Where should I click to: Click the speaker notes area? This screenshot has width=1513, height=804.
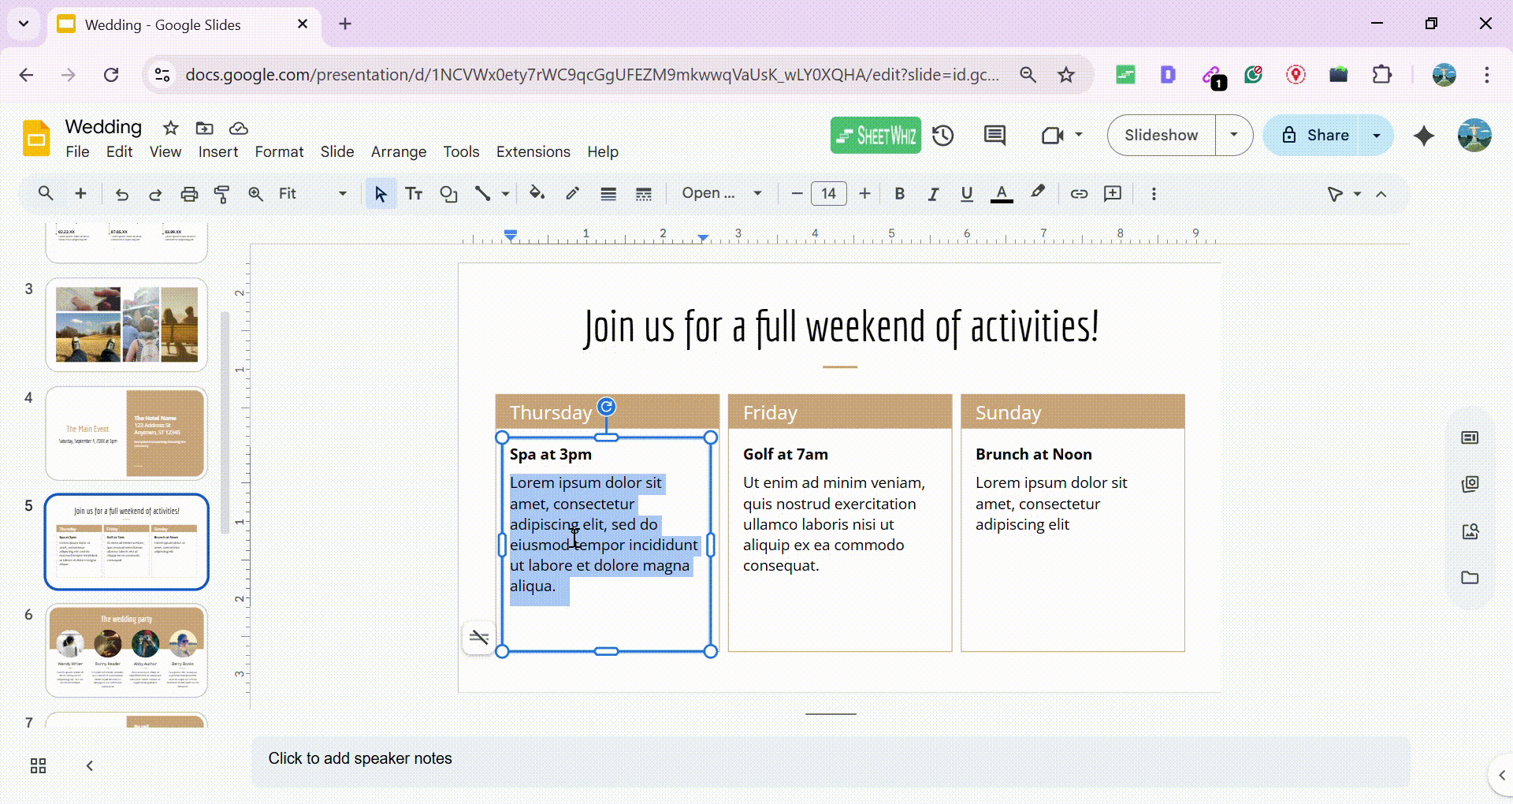tap(831, 758)
